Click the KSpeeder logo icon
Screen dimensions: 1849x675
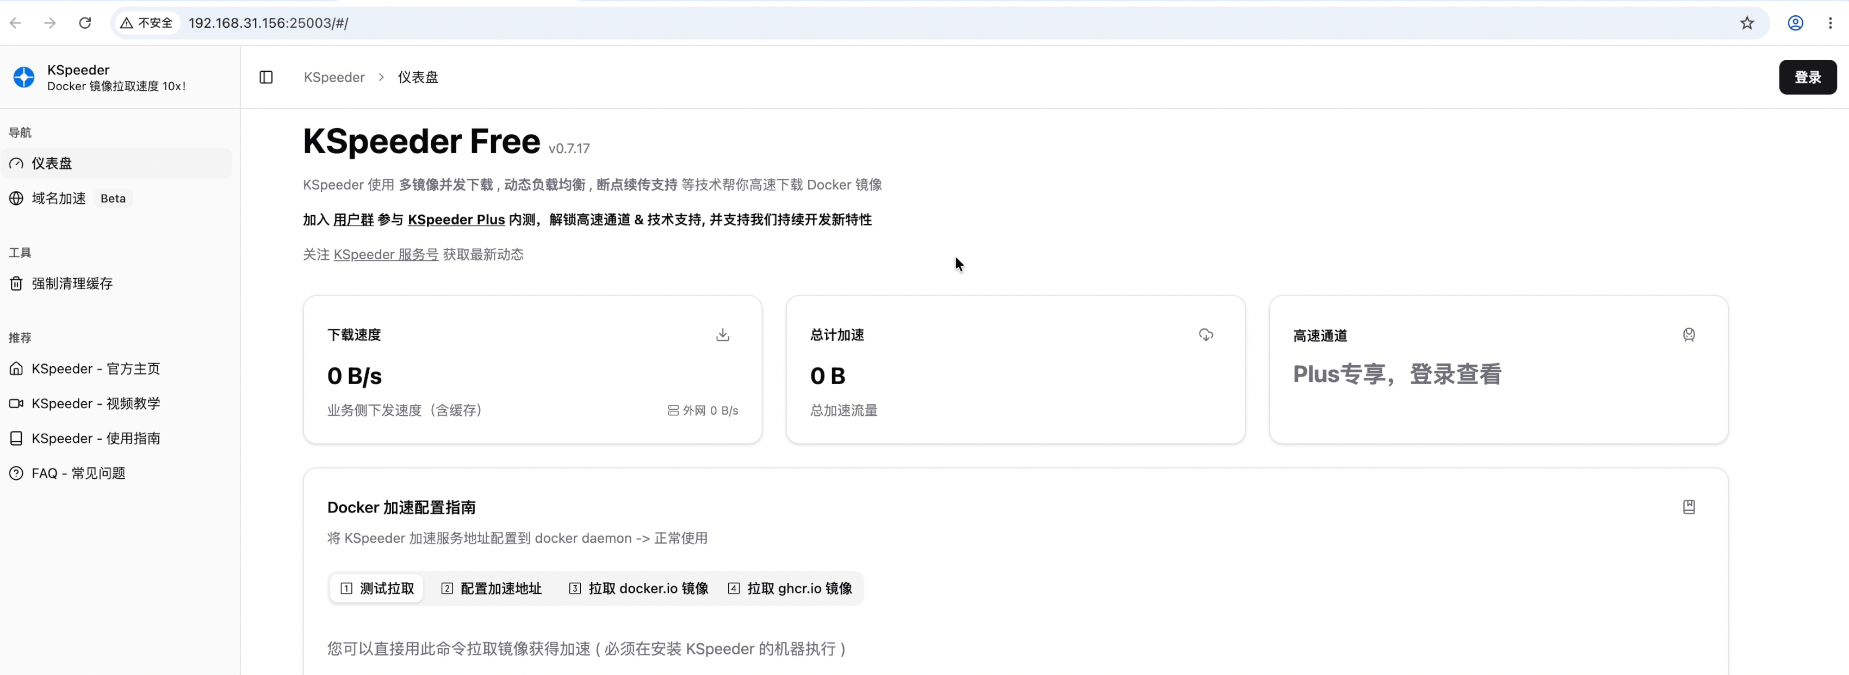point(24,77)
